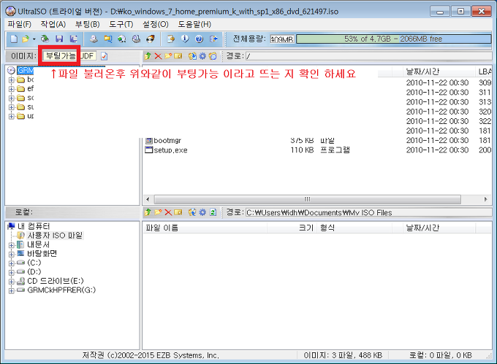Click the add-to-image arrow icon in local toolbar

click(x=192, y=212)
